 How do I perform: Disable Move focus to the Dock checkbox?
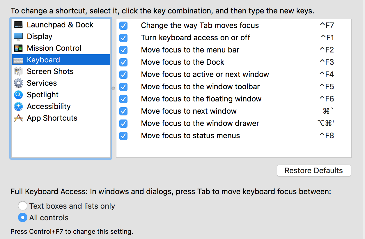[x=123, y=62]
